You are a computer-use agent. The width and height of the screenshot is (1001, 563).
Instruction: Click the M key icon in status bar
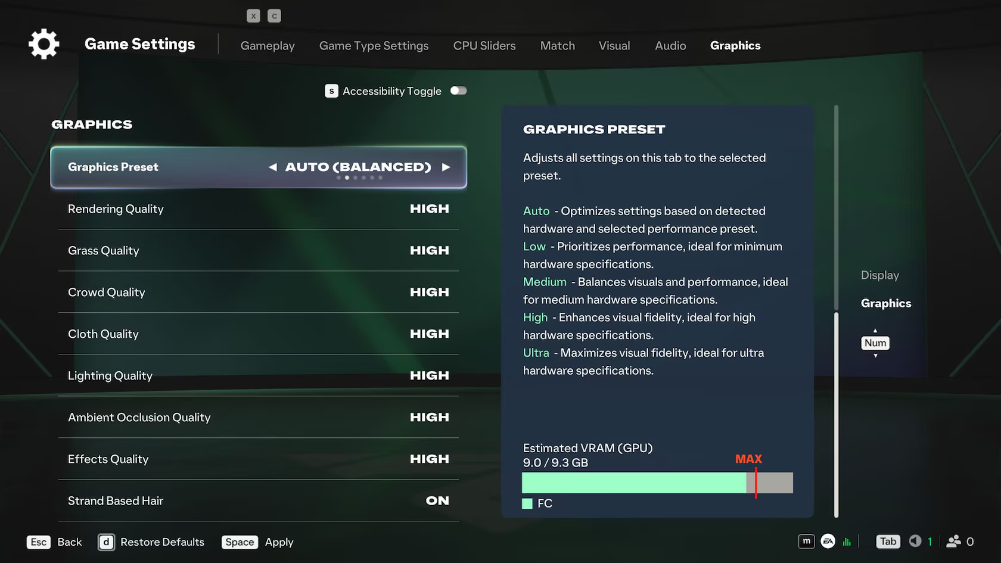click(x=806, y=541)
